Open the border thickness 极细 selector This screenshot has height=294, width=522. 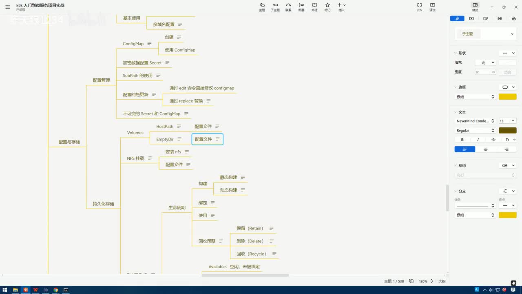[475, 97]
